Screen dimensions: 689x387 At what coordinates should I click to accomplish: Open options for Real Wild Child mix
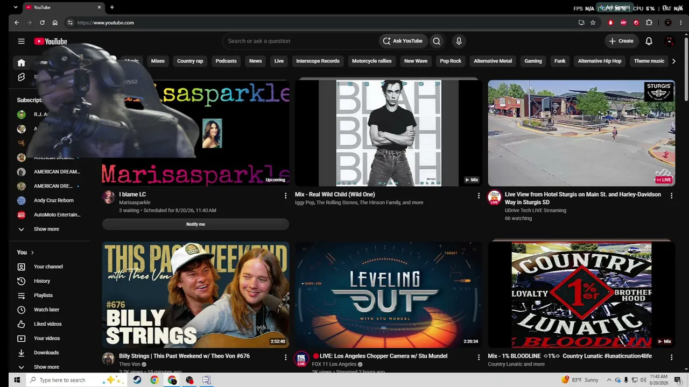(479, 196)
